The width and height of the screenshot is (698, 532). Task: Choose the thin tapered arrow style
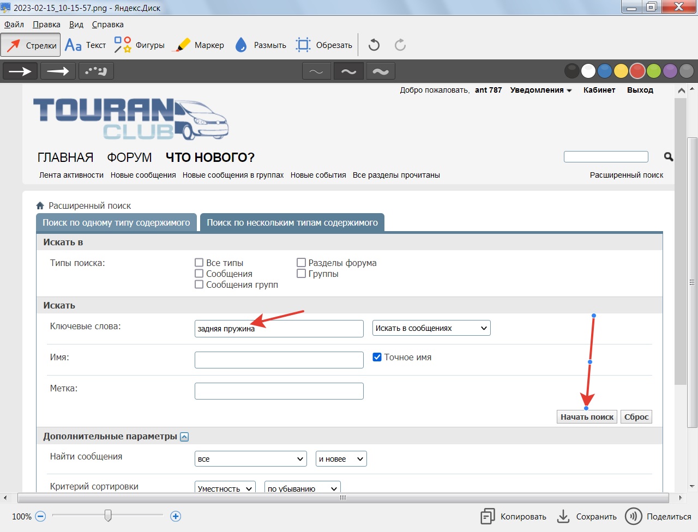pos(58,71)
